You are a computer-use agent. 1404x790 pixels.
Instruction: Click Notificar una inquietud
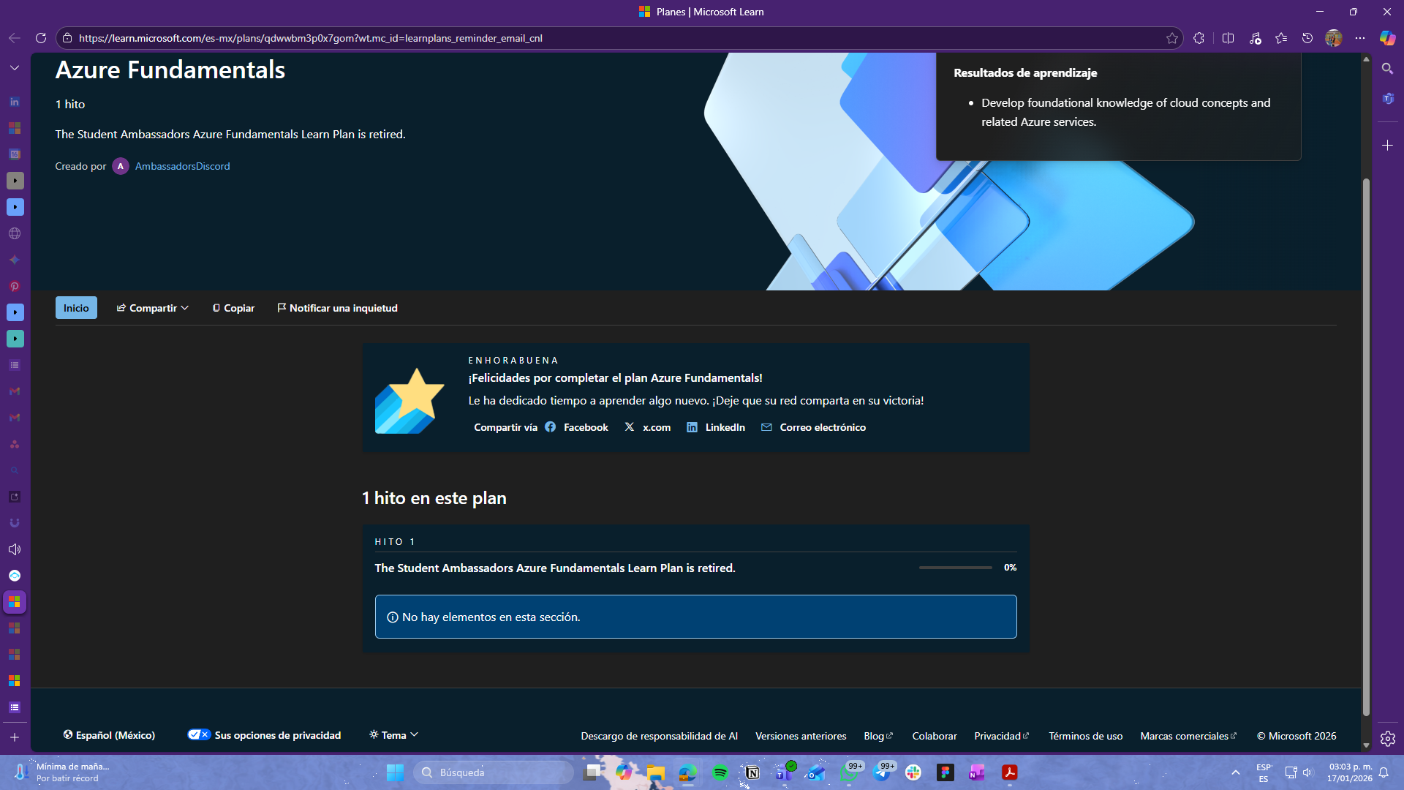point(337,308)
